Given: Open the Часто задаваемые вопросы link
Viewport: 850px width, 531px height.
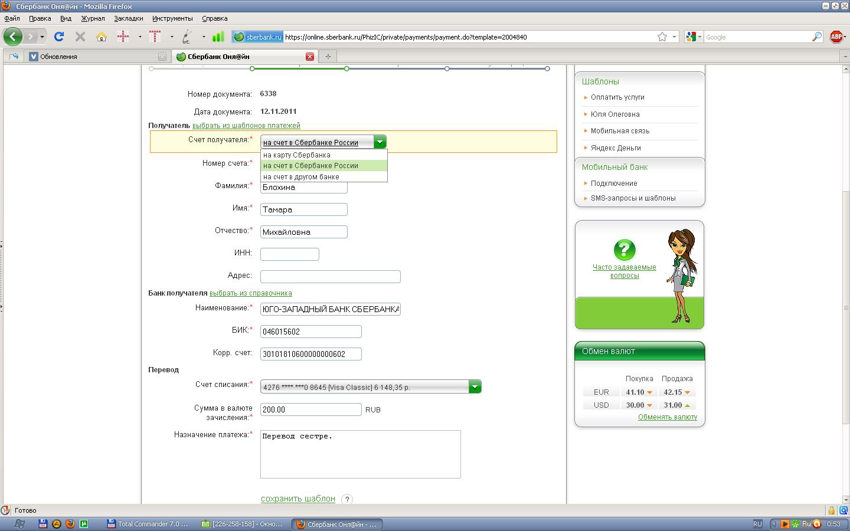Looking at the screenshot, I should pyautogui.click(x=625, y=271).
